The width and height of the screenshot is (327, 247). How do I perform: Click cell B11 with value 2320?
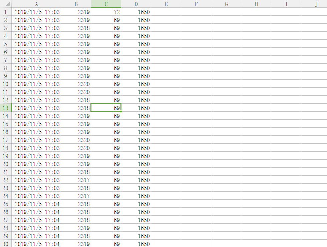pyautogui.click(x=76, y=92)
